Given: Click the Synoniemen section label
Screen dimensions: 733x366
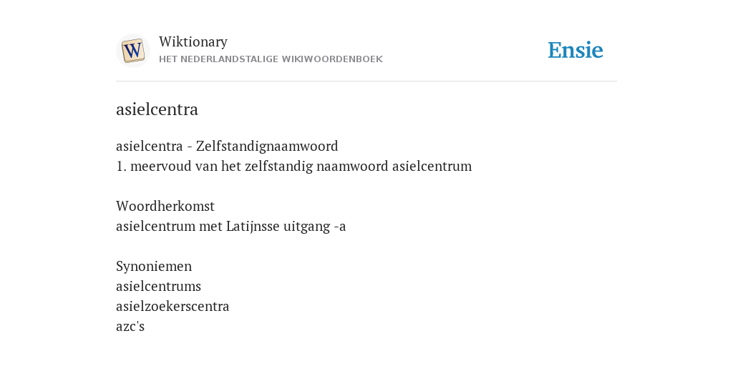Looking at the screenshot, I should (154, 266).
